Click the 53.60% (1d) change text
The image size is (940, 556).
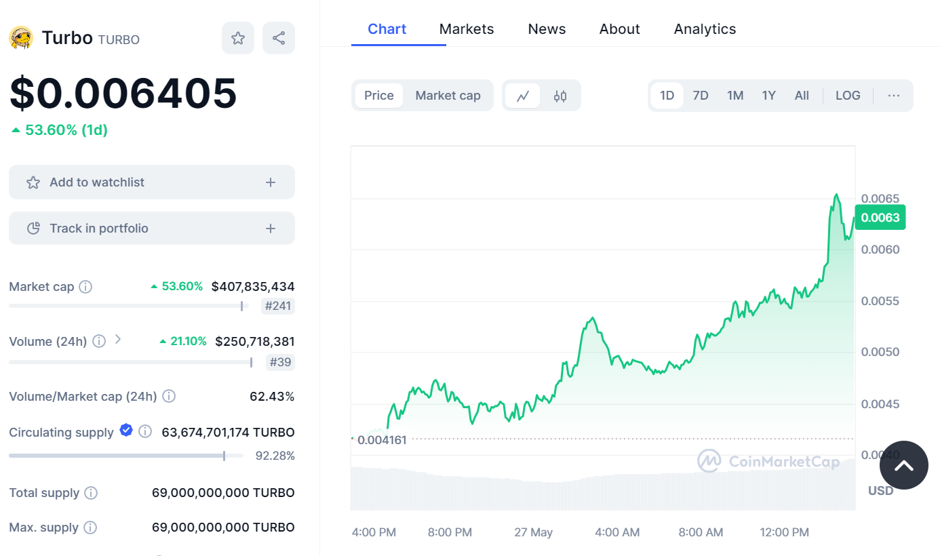pos(66,130)
